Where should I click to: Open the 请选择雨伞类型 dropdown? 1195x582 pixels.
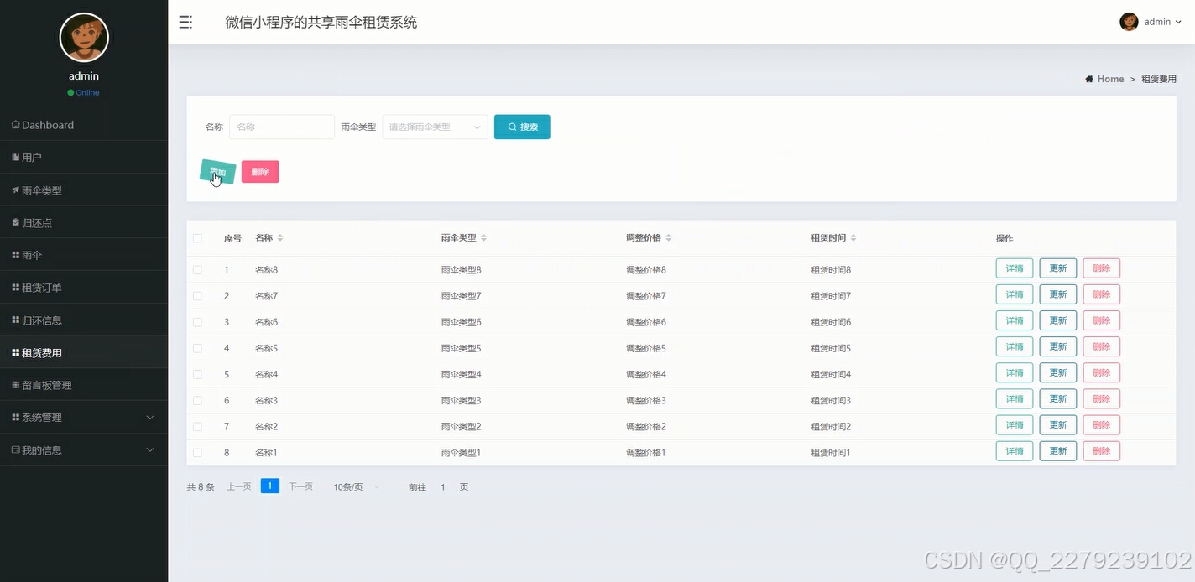(435, 127)
